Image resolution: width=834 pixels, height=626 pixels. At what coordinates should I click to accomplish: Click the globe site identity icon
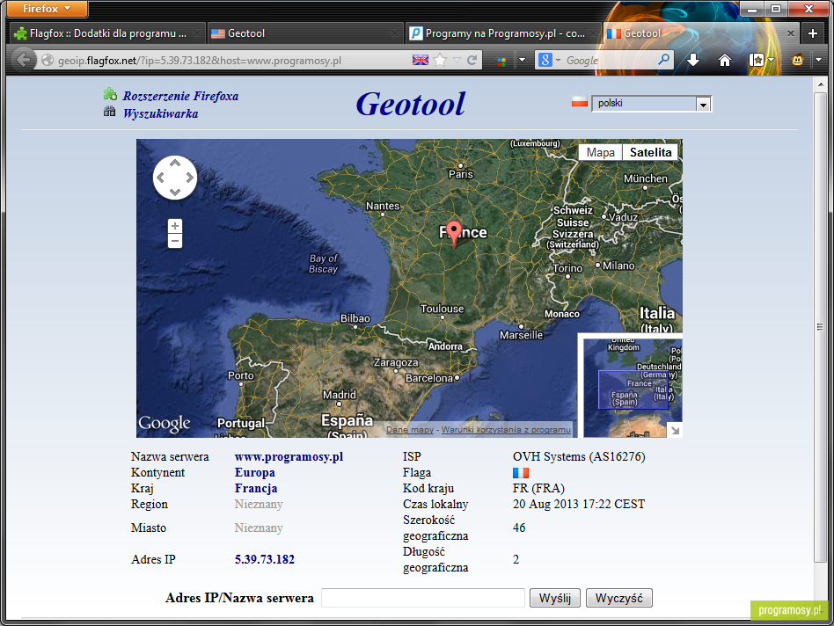pos(48,61)
